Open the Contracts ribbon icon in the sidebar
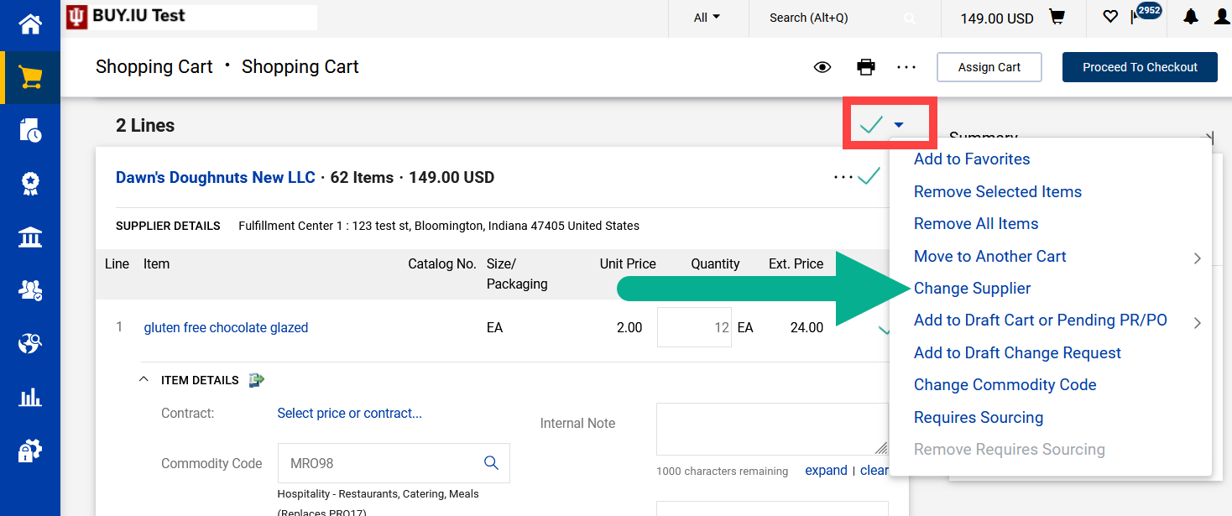Screen dimensions: 1232x516 click(30, 184)
